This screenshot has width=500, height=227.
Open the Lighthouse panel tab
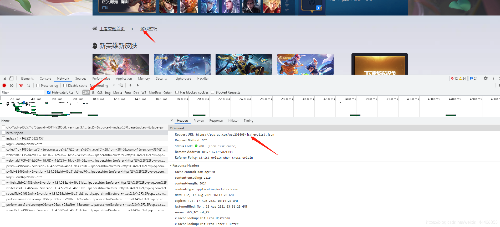(x=183, y=78)
